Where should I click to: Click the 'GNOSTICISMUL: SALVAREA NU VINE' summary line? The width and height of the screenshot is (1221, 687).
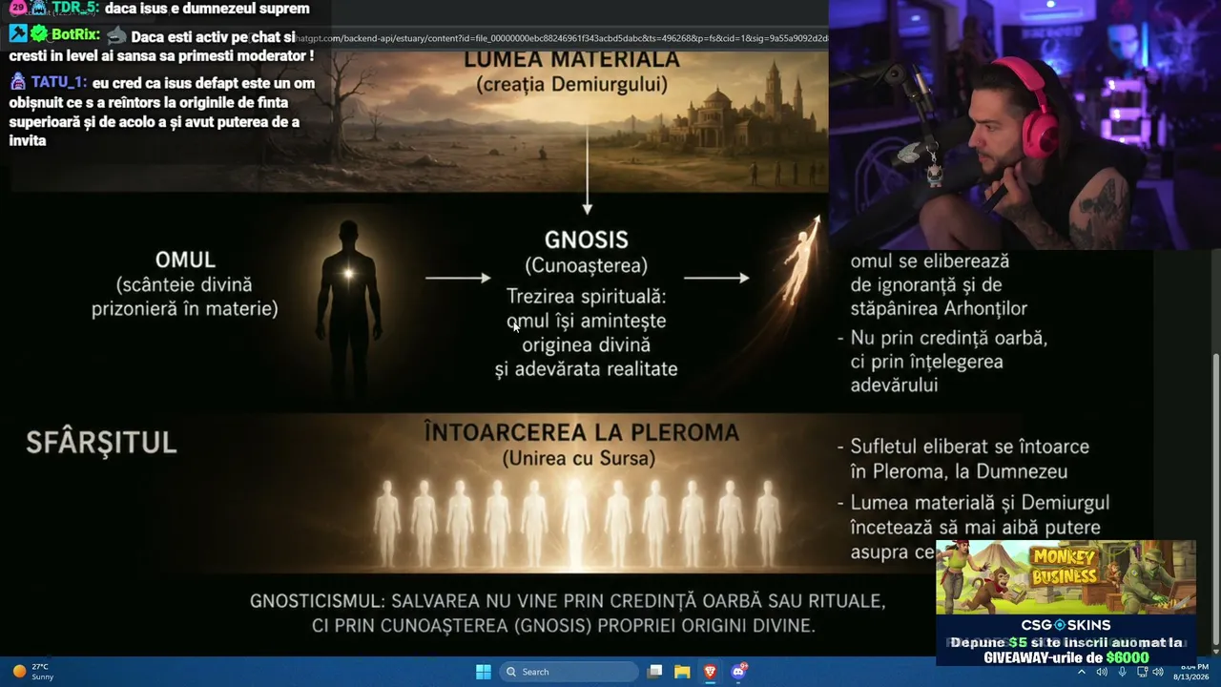569,602
